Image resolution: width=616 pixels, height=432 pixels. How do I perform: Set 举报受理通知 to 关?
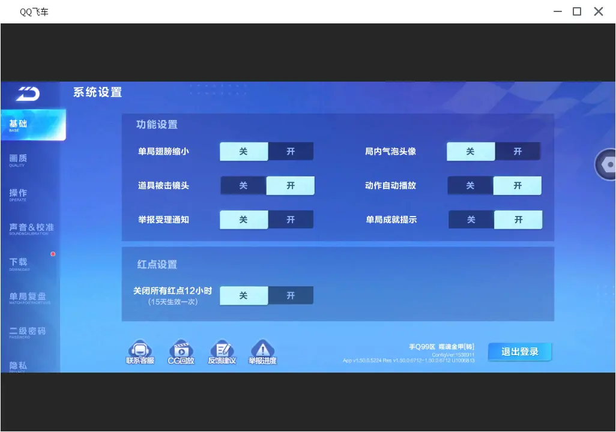pyautogui.click(x=244, y=220)
